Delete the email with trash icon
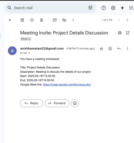Screen dimensions: 134x143 41,20
